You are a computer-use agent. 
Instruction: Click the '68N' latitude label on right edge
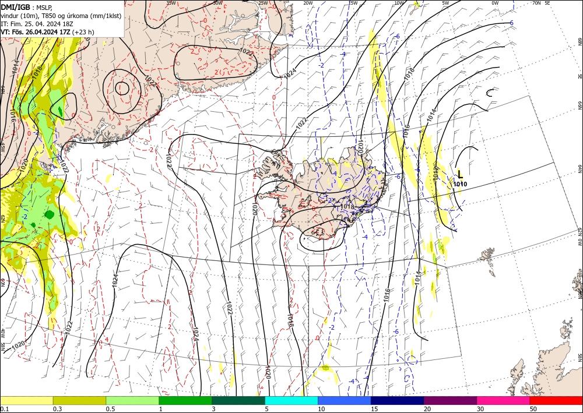580,41
